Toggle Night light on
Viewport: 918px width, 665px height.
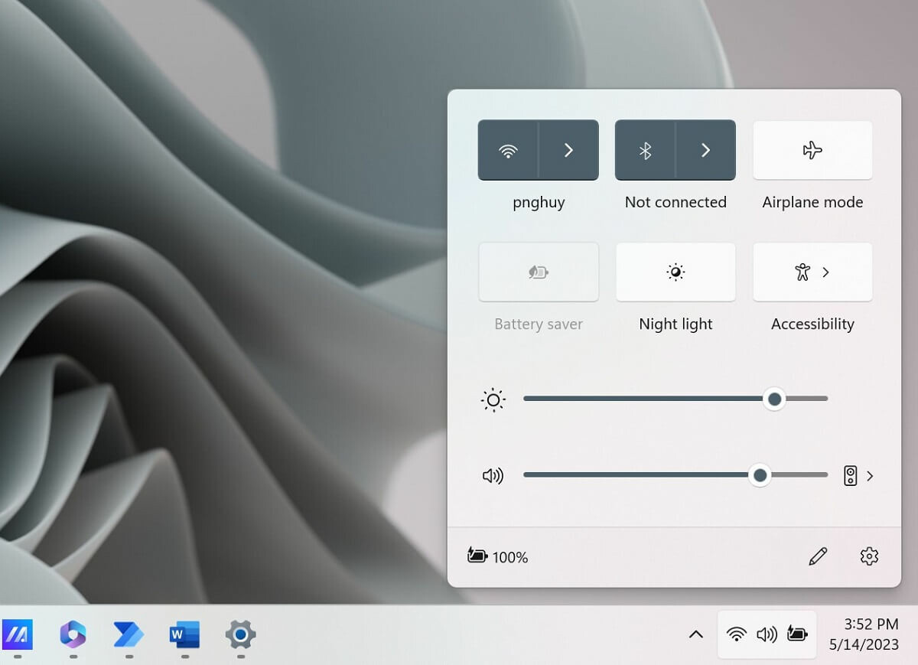point(675,272)
